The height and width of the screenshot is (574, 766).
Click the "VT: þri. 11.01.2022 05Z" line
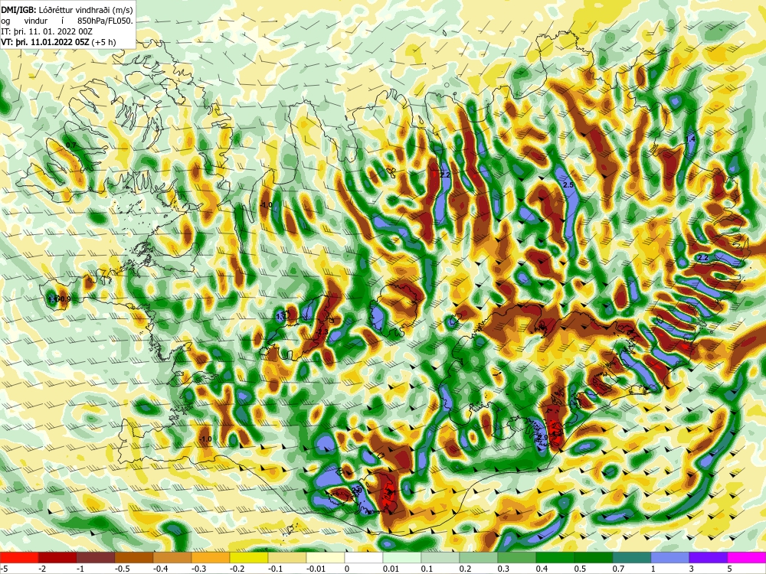click(45, 42)
